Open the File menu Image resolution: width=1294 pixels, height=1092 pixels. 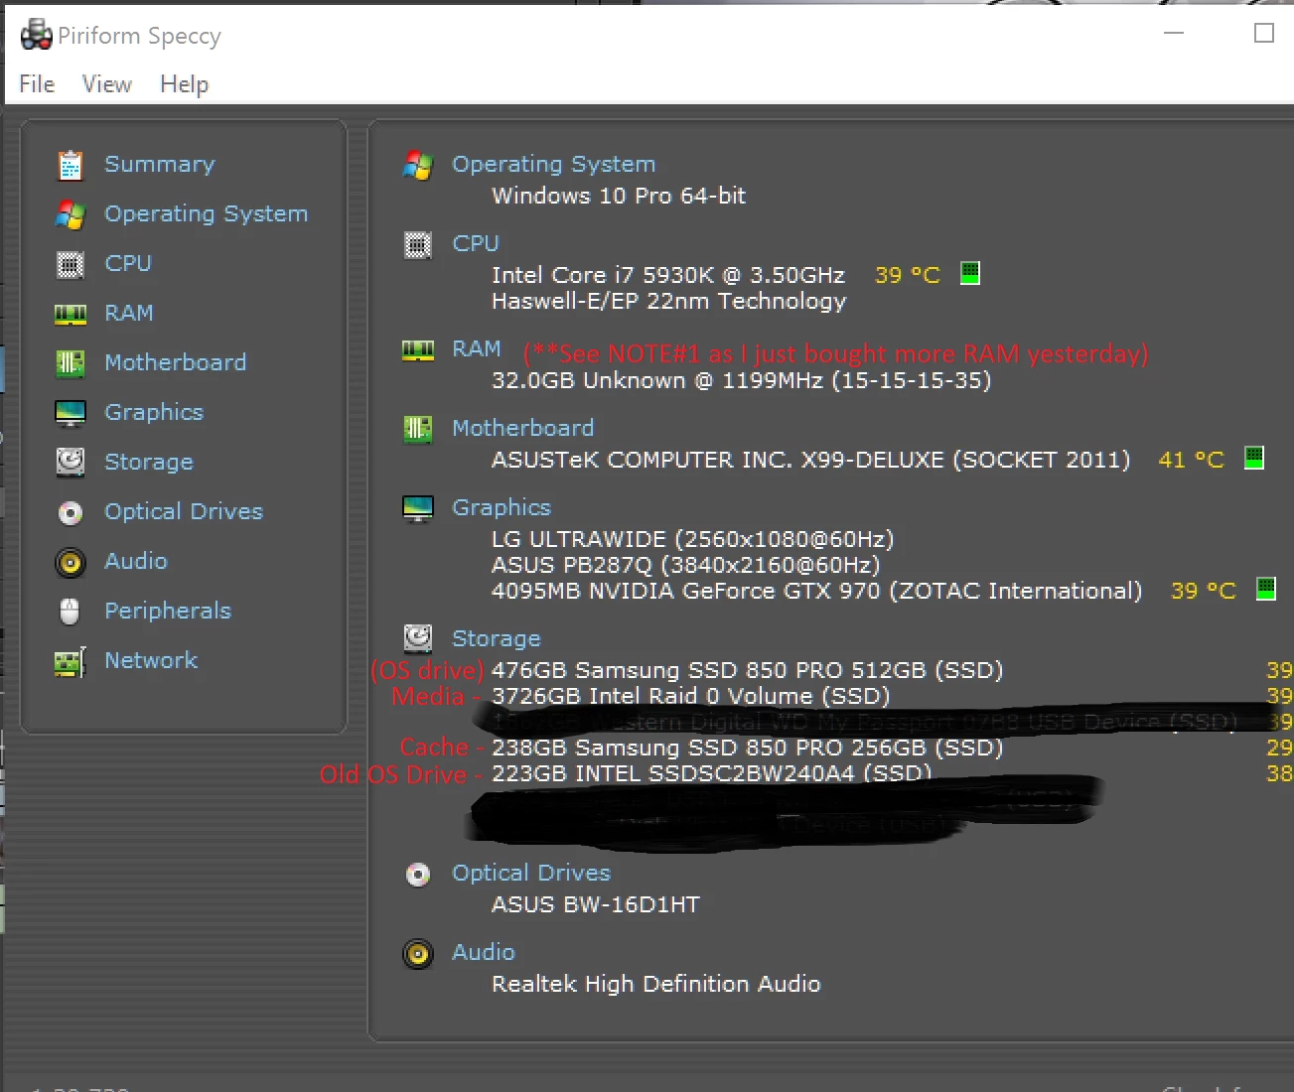tap(37, 84)
